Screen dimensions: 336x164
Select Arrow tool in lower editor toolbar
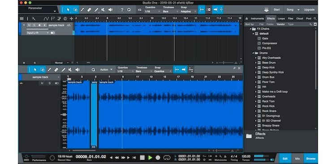[35, 69]
